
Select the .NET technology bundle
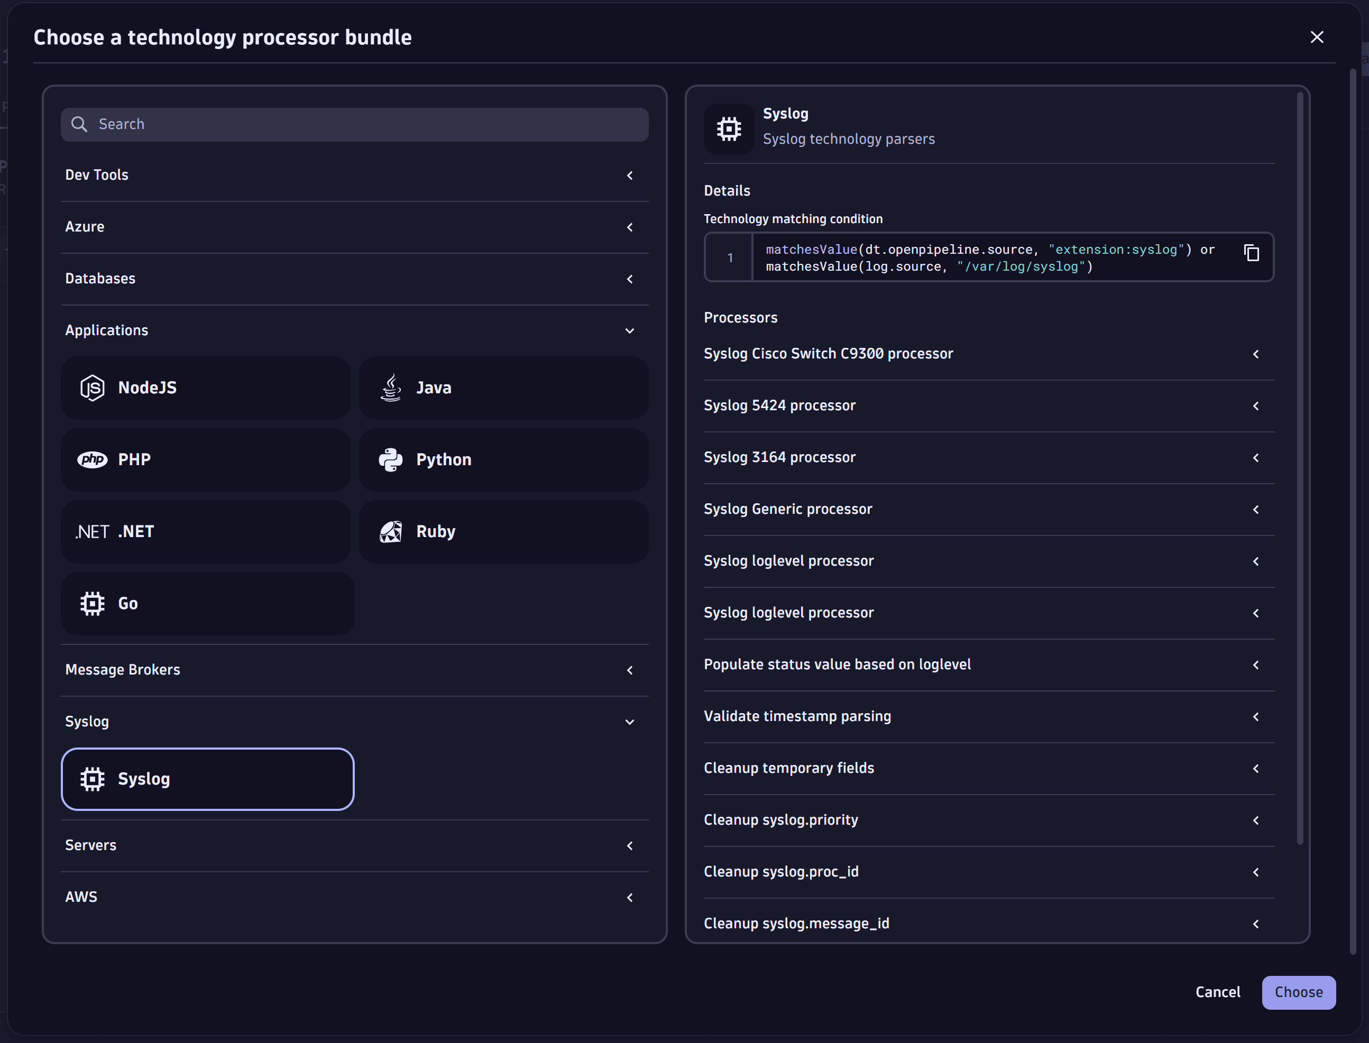coord(205,531)
